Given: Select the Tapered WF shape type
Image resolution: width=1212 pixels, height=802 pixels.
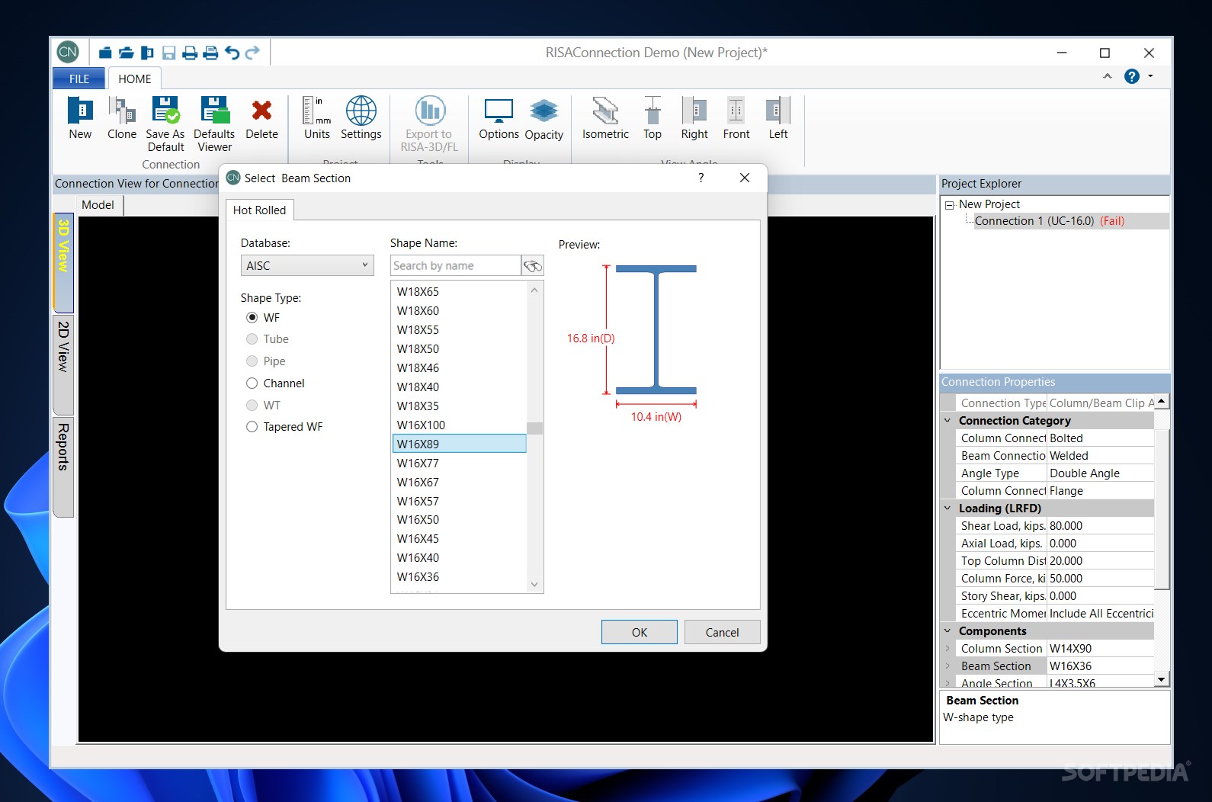Looking at the screenshot, I should point(252,426).
